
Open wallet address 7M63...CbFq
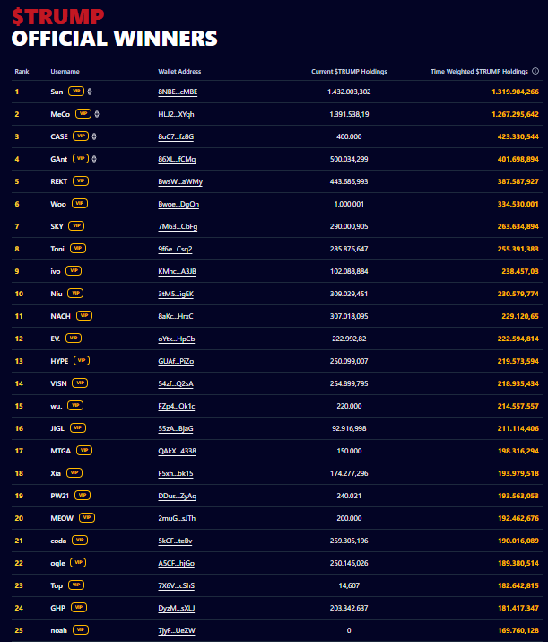[178, 226]
